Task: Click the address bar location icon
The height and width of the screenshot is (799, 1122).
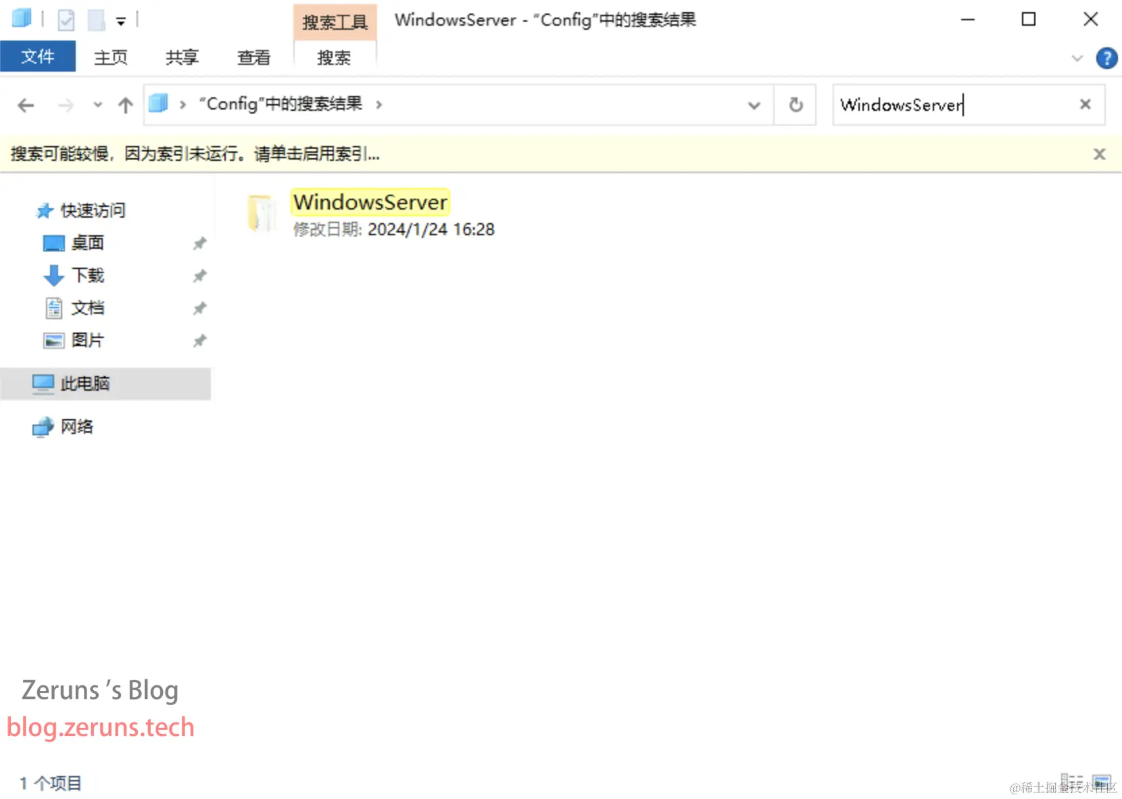Action: (x=159, y=103)
